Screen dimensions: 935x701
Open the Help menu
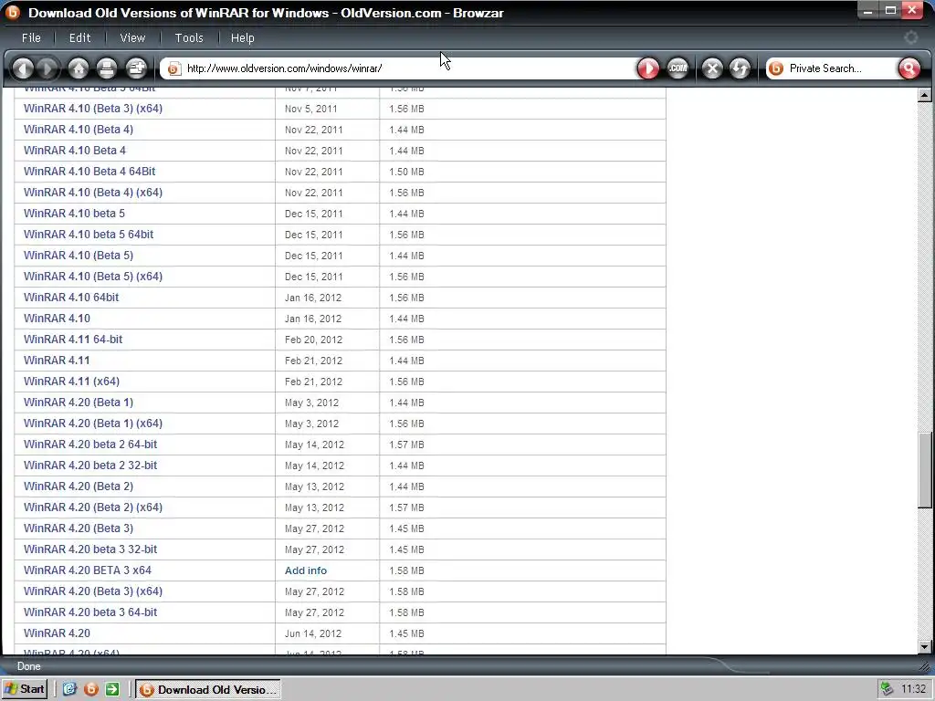pyautogui.click(x=243, y=38)
